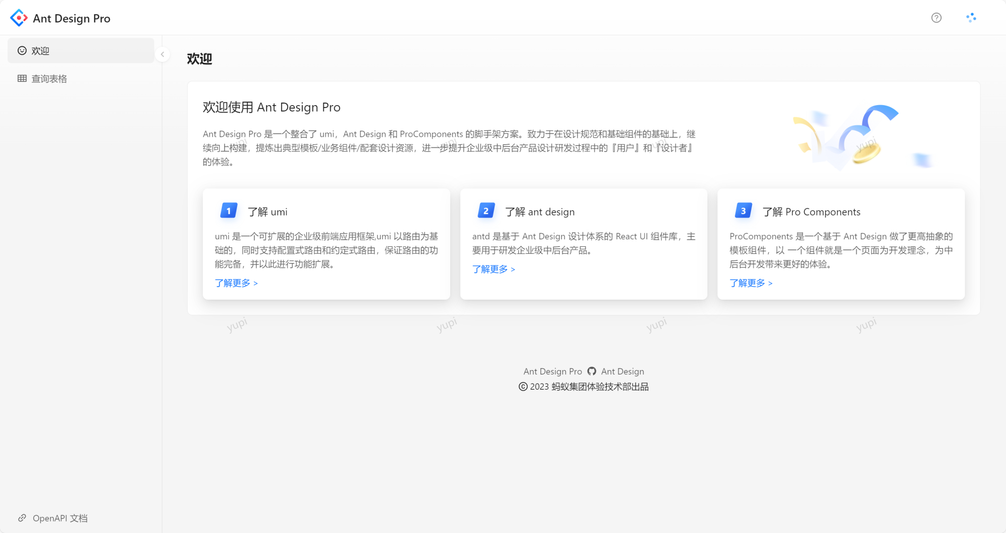Click the umi description paragraph
The image size is (1006, 533).
tap(326, 250)
